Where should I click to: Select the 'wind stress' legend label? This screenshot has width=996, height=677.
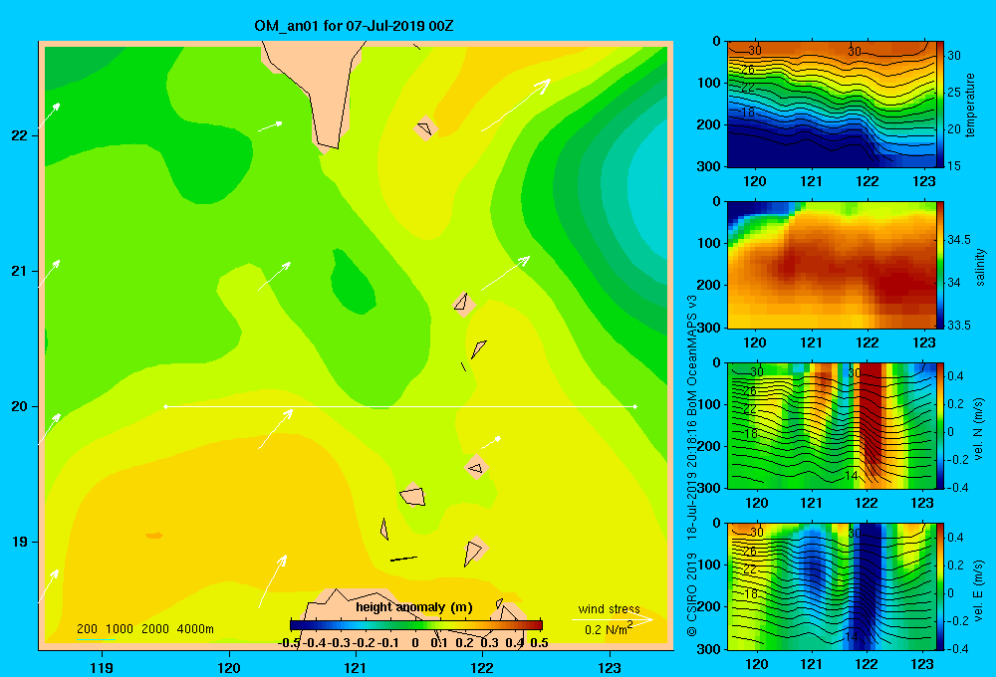coord(610,608)
